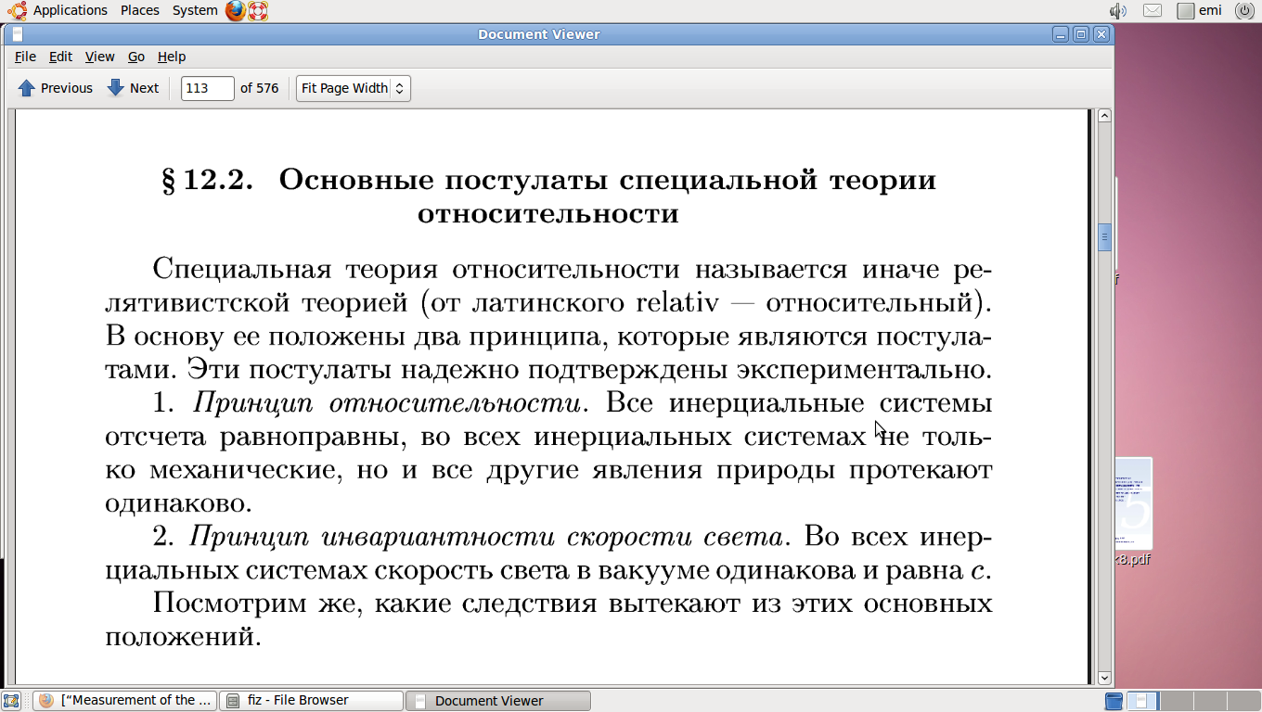
Task: Go to the previous page
Action: click(x=56, y=88)
